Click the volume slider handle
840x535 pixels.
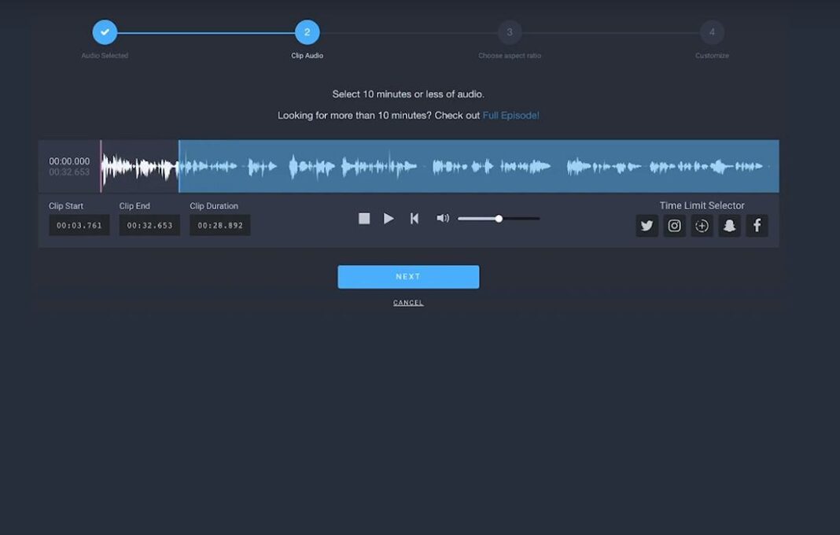[499, 219]
